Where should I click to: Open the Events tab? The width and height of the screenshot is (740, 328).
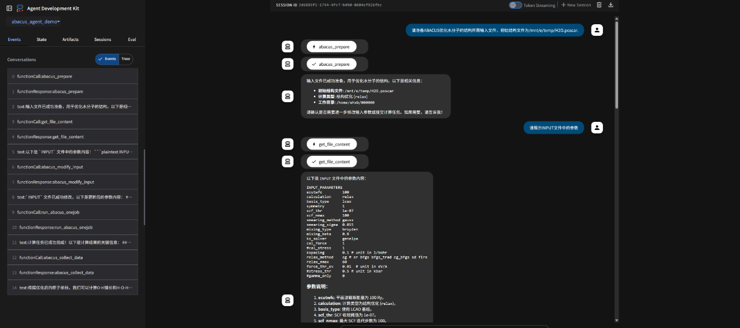[14, 39]
